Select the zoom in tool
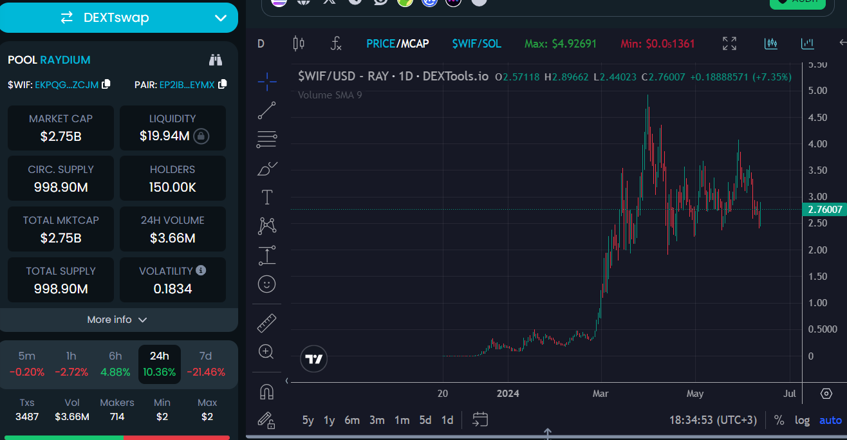 [266, 352]
